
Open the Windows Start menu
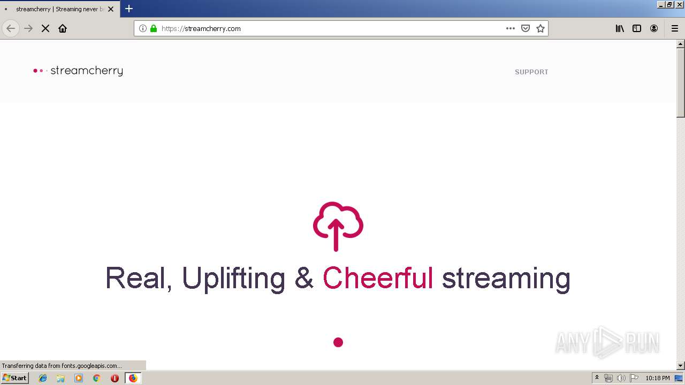tap(15, 378)
